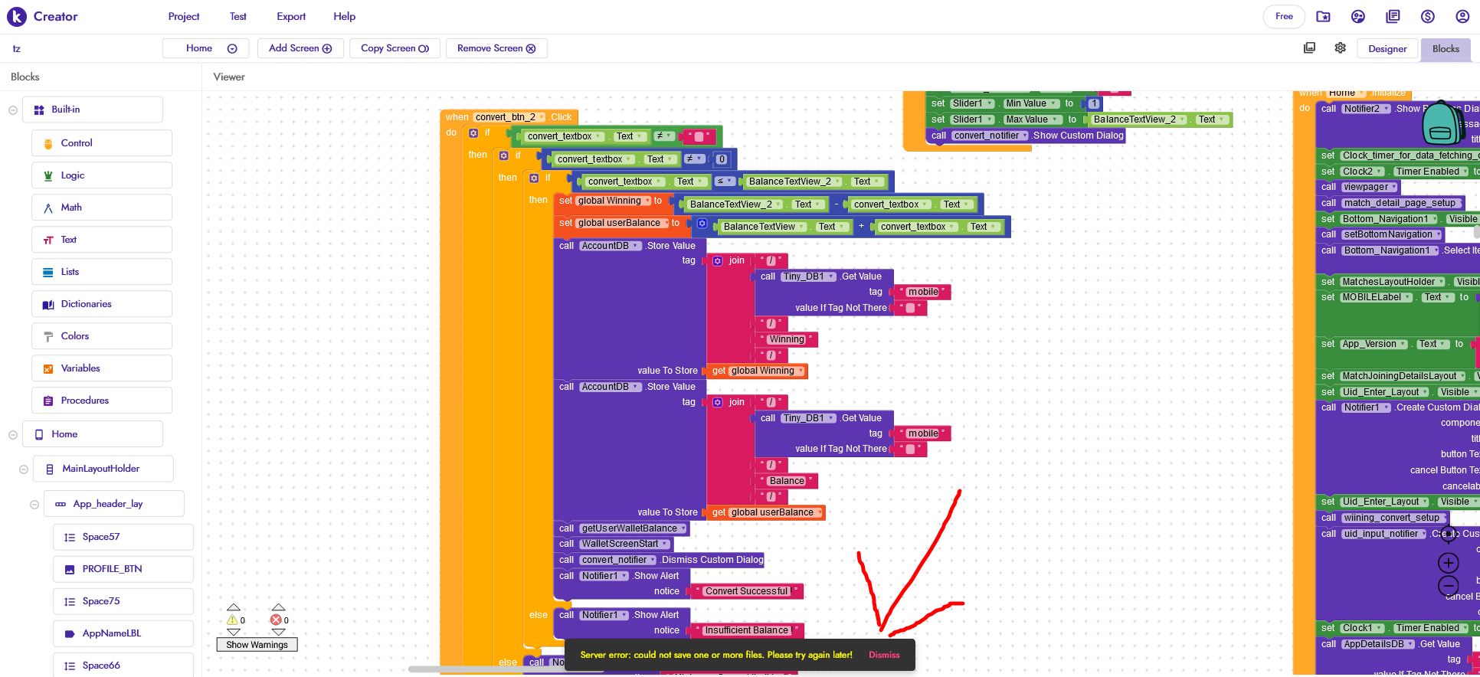Screen dimensions: 1480x677
Task: Collapse the MainLayoutHolder tree node
Action: [24, 469]
